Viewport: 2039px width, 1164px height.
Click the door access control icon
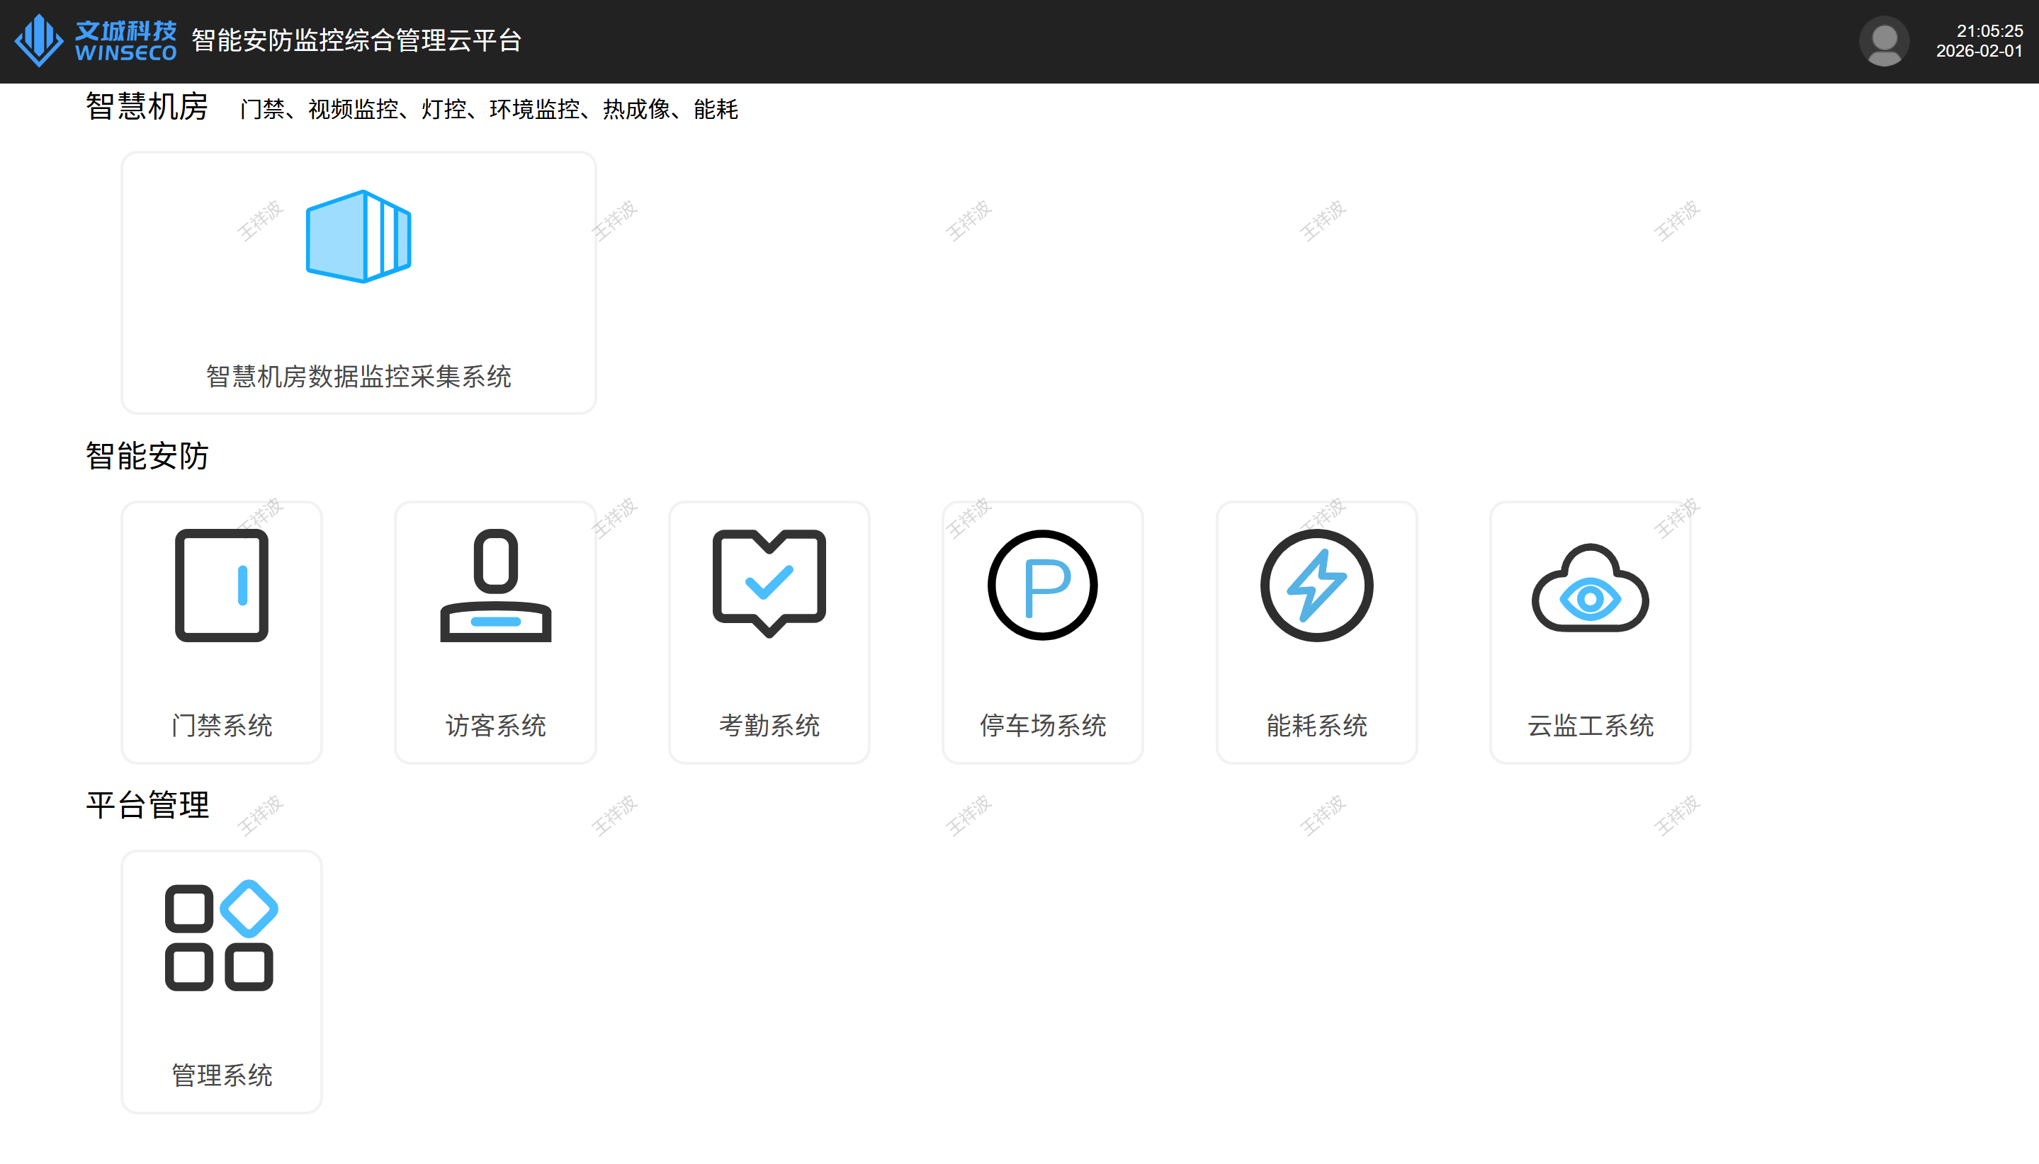tap(222, 586)
